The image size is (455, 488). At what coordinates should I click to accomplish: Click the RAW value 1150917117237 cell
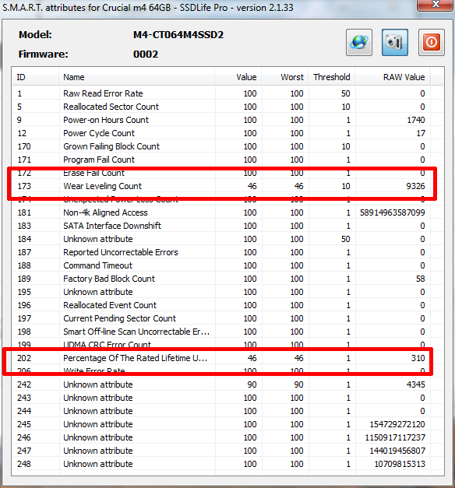coord(395,437)
